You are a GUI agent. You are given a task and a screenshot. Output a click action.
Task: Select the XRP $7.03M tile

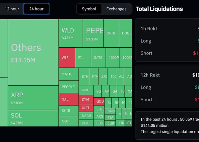[33, 98]
